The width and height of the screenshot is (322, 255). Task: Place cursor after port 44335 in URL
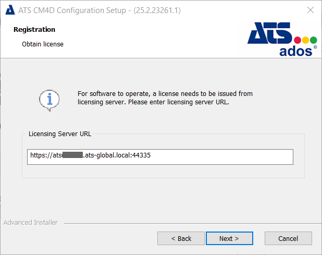pos(152,155)
